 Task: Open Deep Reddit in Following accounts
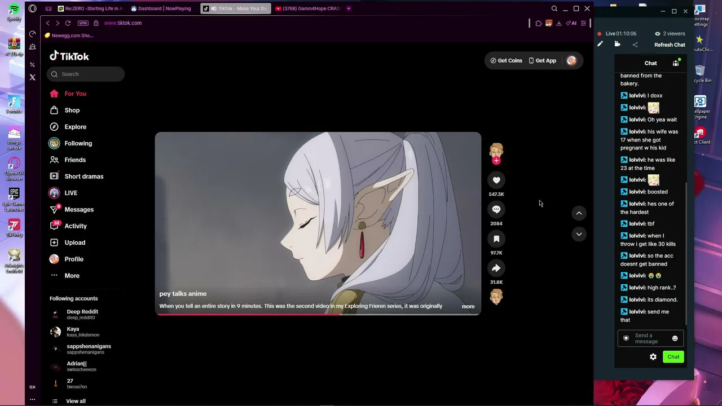83,314
